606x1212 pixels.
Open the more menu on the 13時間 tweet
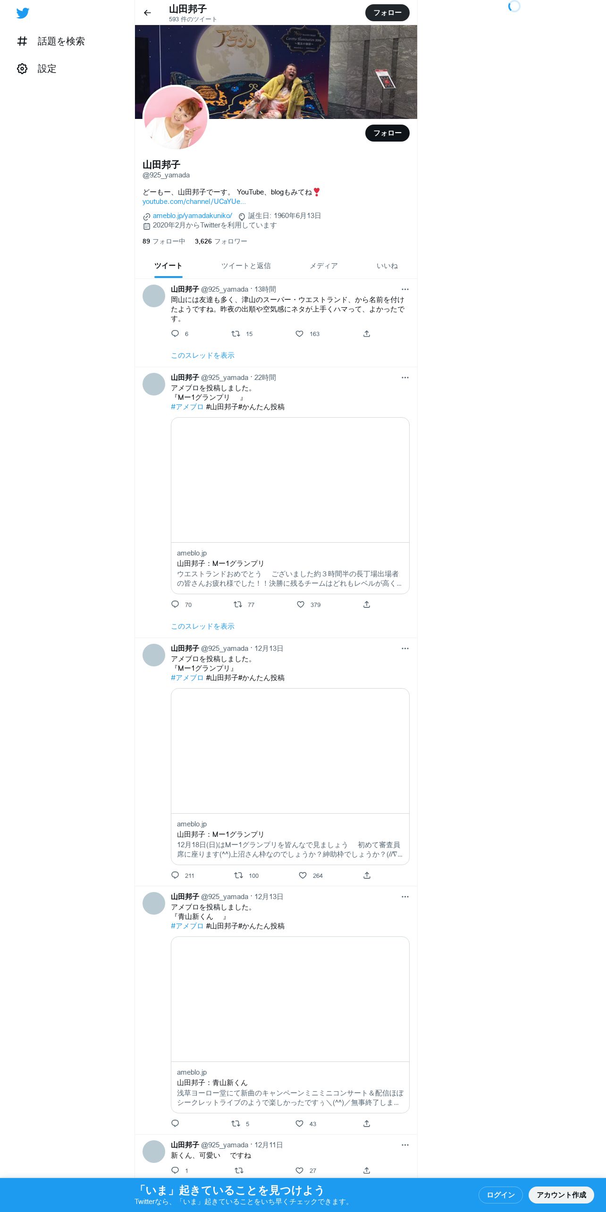[x=405, y=289]
